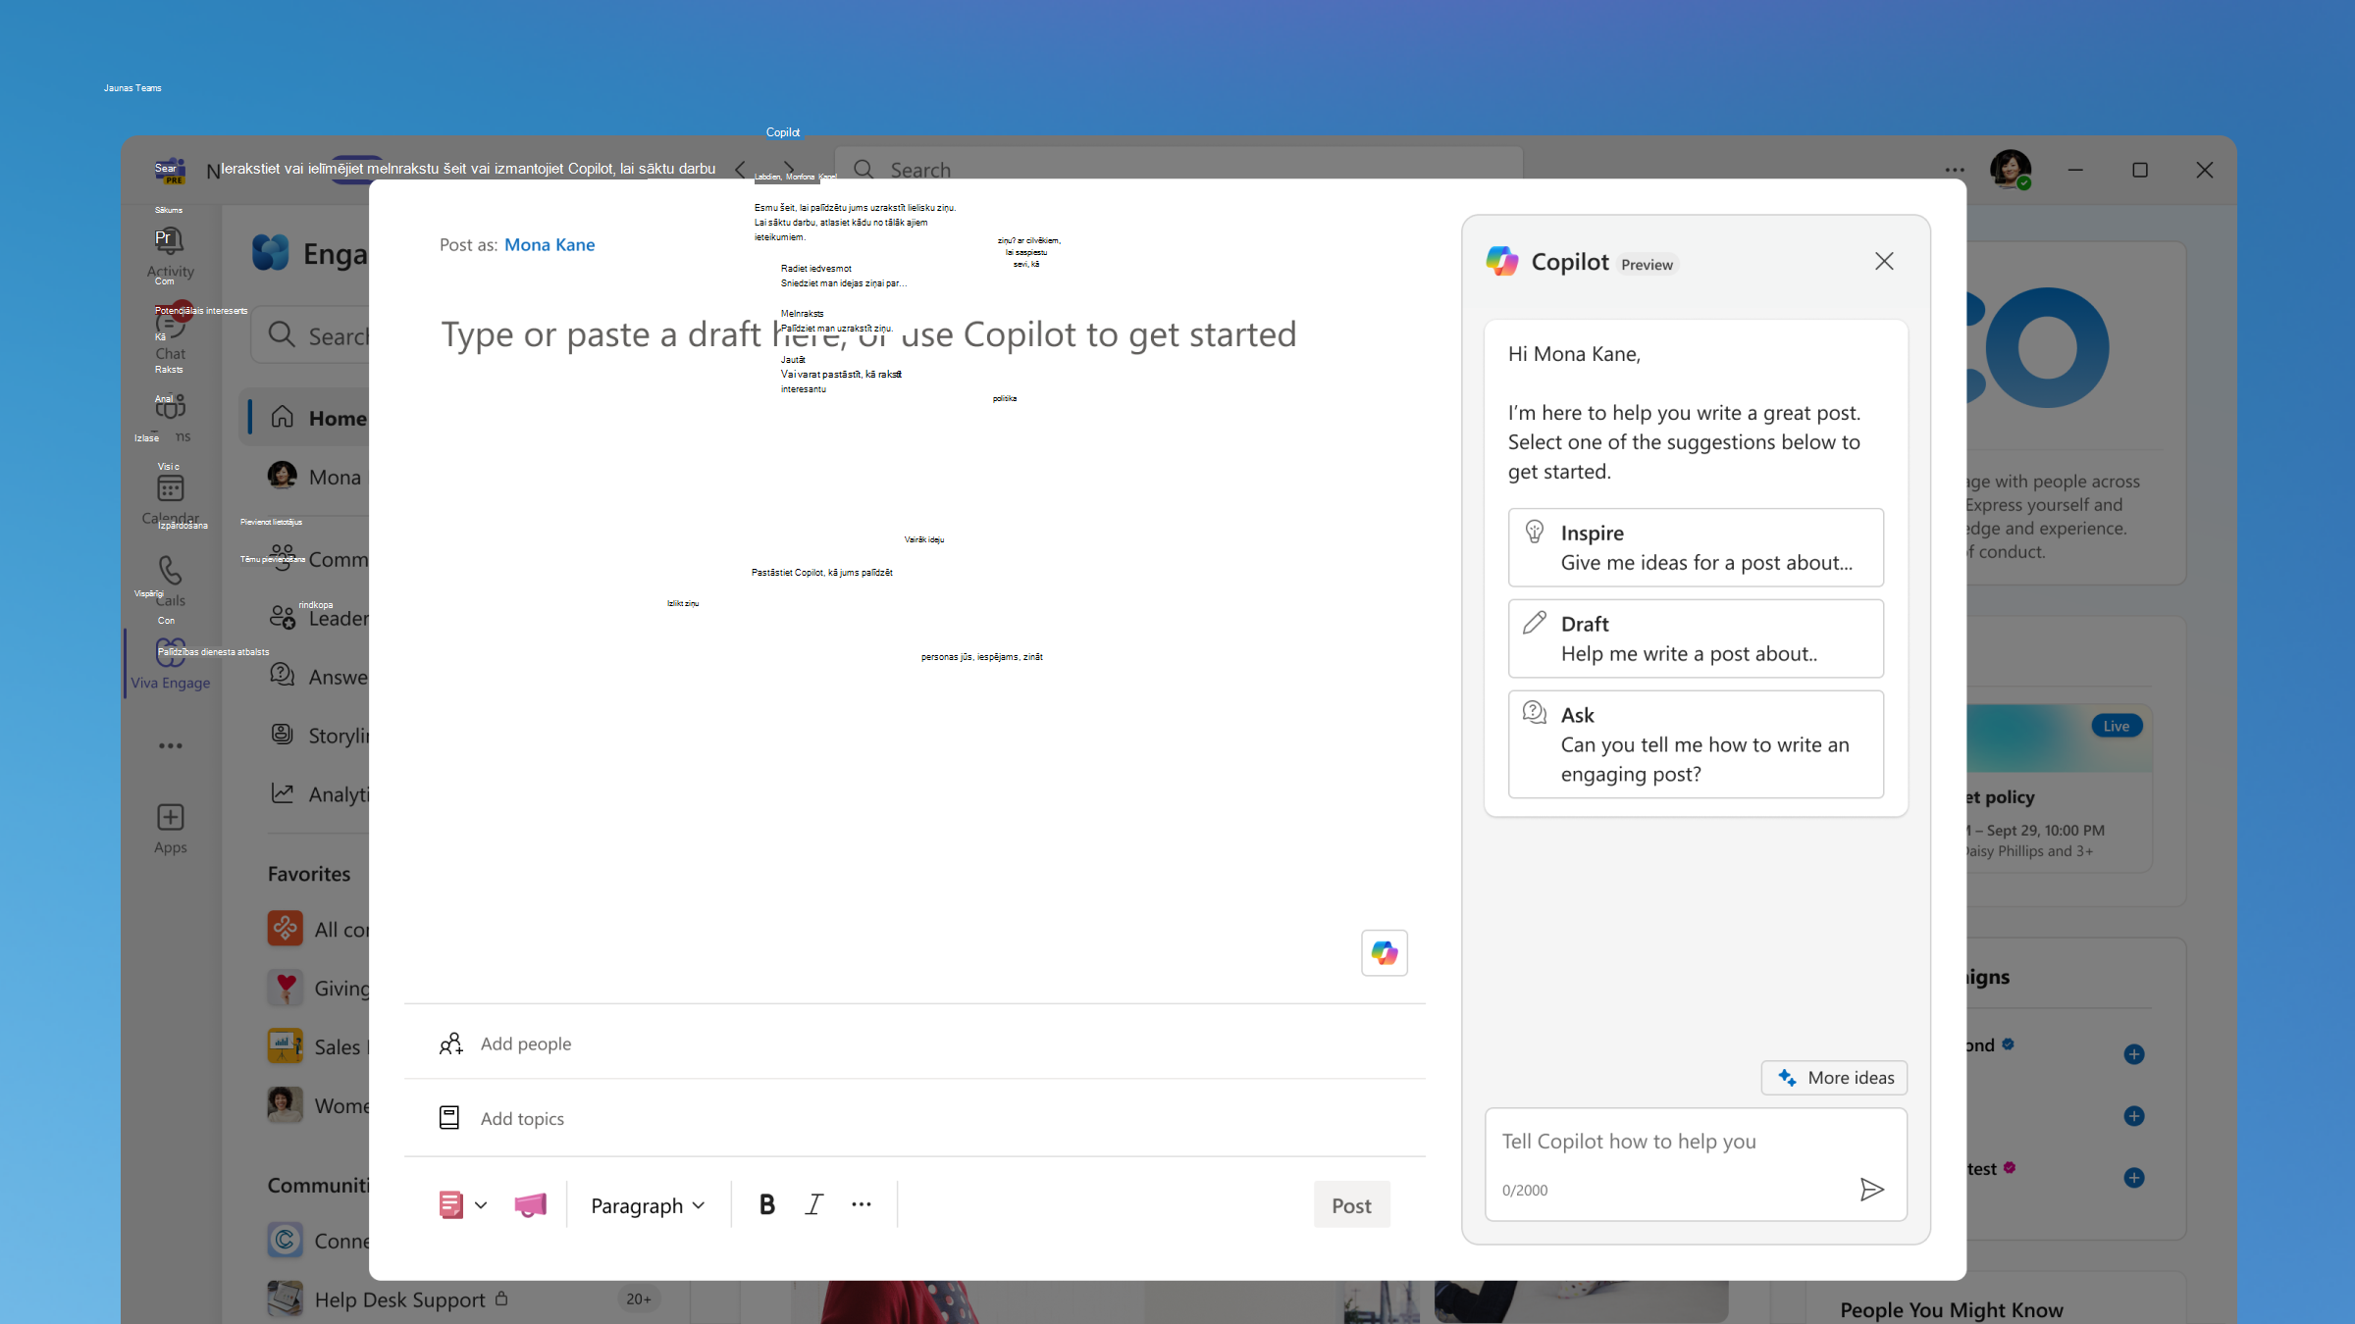The image size is (2355, 1324).
Task: Click the Copilot icon in post editor
Action: tap(1385, 952)
